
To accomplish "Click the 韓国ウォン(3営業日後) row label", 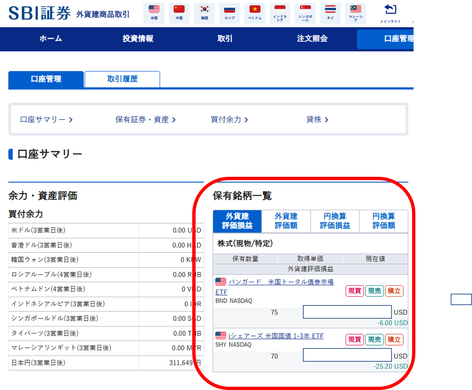I will pos(45,260).
